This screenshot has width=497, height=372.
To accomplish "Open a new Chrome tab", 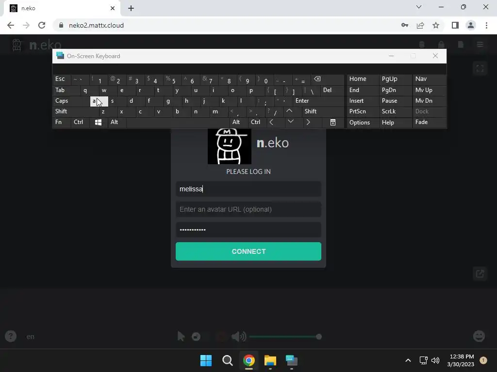I will [x=131, y=8].
